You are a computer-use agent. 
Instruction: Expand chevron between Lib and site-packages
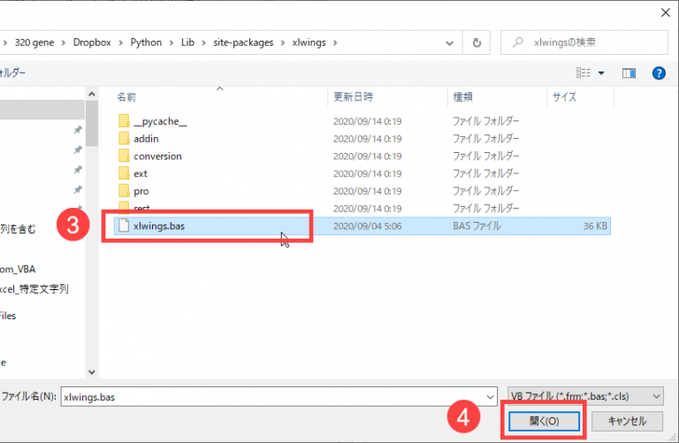203,42
